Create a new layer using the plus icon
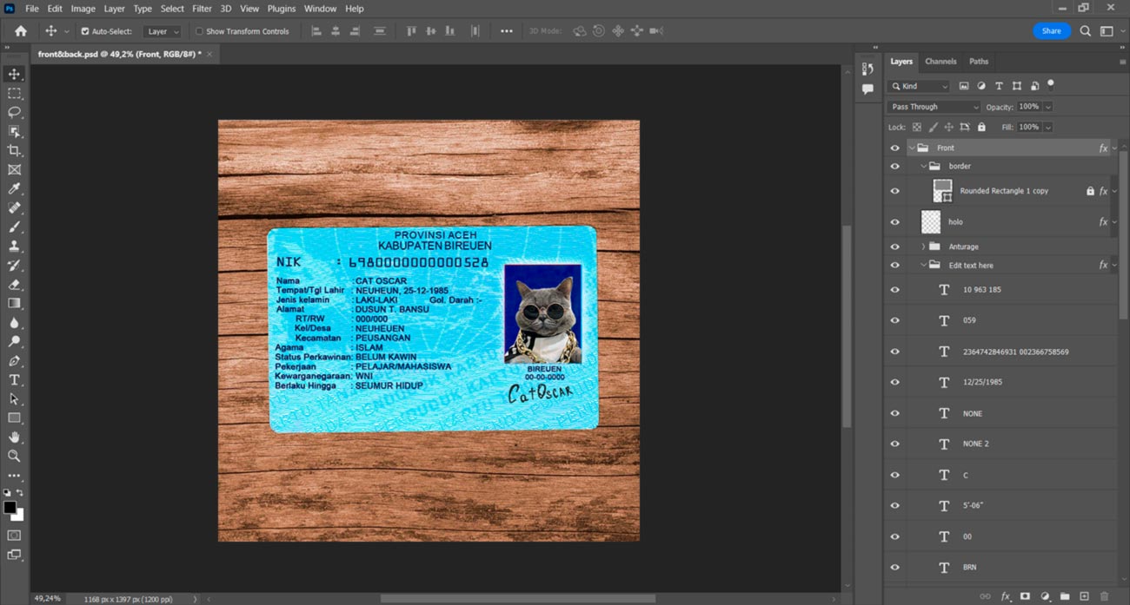 pyautogui.click(x=1084, y=596)
